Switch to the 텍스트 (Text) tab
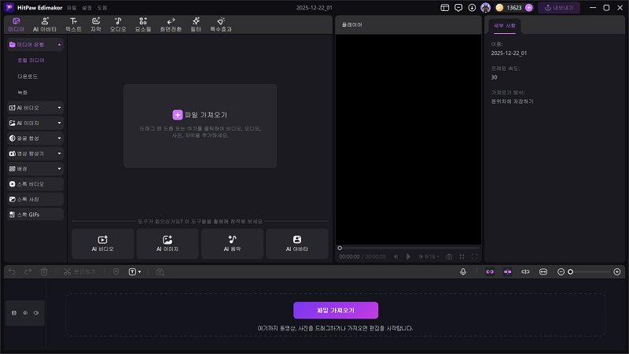 (x=73, y=24)
